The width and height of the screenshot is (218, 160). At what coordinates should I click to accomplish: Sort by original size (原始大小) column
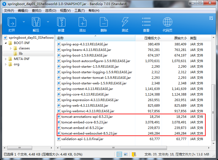click(175, 38)
